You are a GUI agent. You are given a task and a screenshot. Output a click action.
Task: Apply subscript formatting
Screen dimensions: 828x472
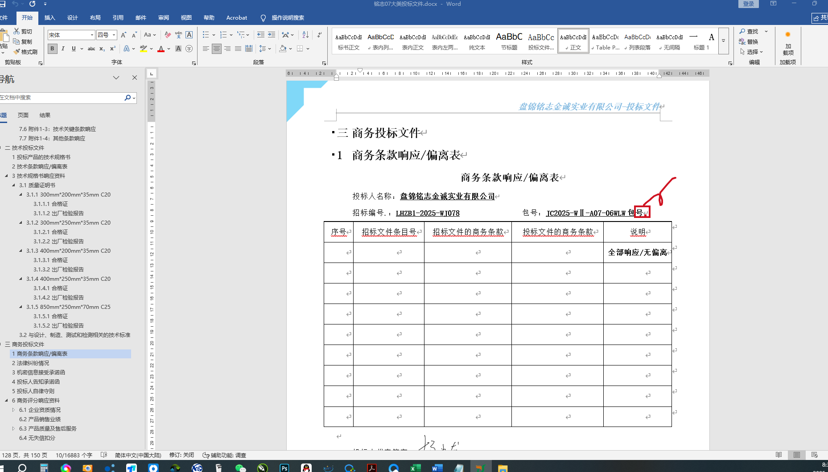tap(102, 49)
